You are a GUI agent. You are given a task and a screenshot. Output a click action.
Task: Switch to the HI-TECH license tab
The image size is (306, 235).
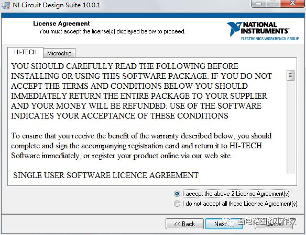coord(25,52)
